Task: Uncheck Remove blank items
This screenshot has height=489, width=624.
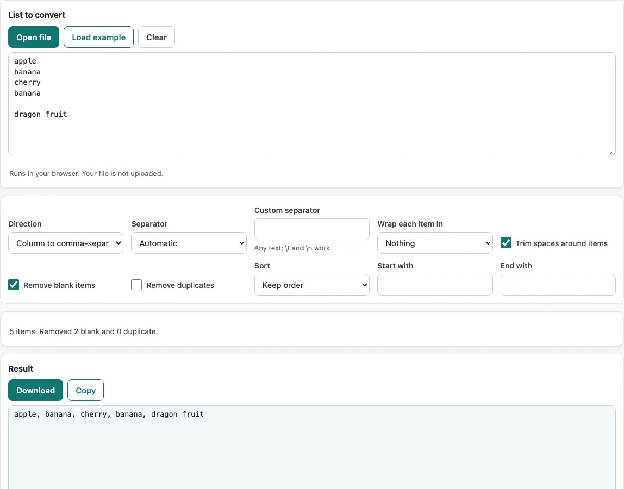Action: click(x=14, y=285)
